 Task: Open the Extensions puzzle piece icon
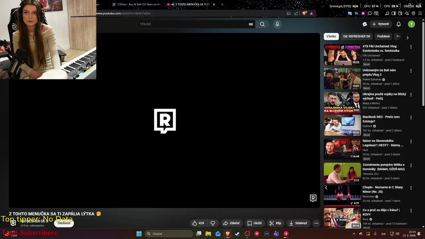tap(370, 13)
